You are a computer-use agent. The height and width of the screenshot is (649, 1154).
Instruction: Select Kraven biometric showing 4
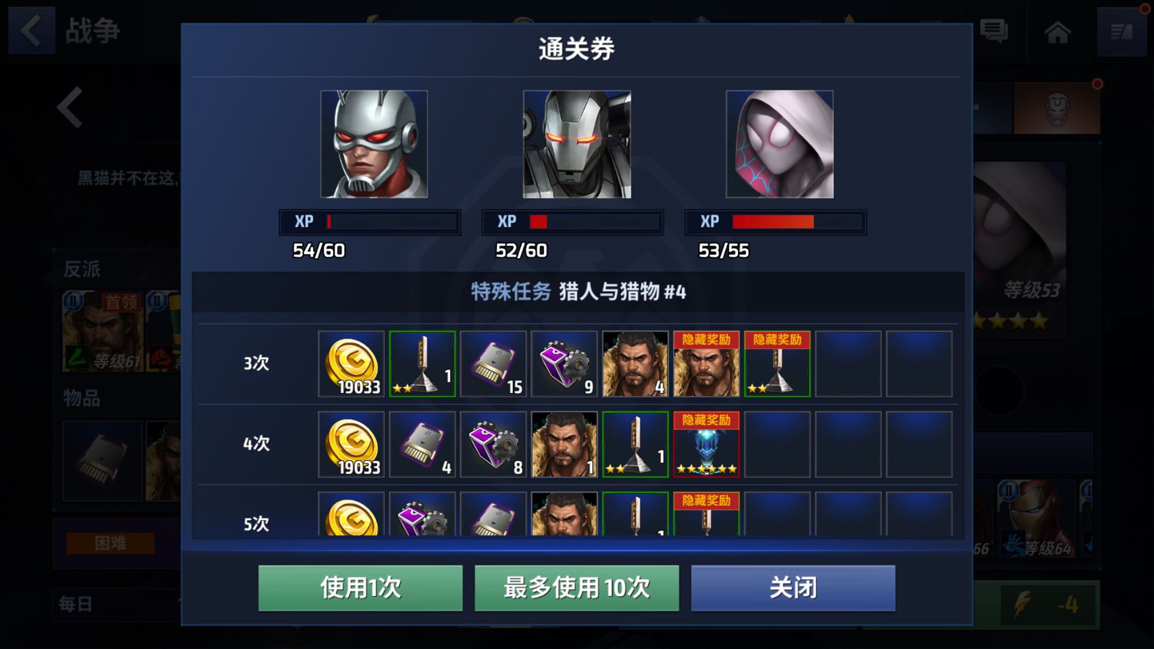click(x=635, y=364)
